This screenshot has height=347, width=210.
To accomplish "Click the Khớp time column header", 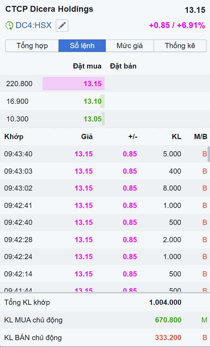I will pos(14,137).
